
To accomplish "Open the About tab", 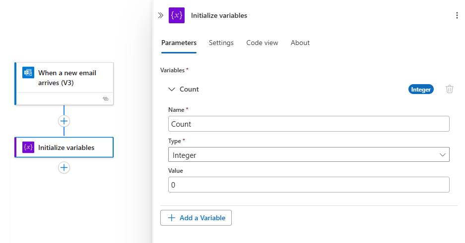I will pos(300,43).
